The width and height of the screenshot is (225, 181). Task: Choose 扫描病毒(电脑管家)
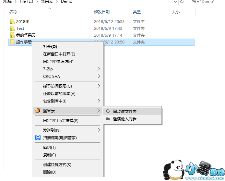(x=67, y=138)
